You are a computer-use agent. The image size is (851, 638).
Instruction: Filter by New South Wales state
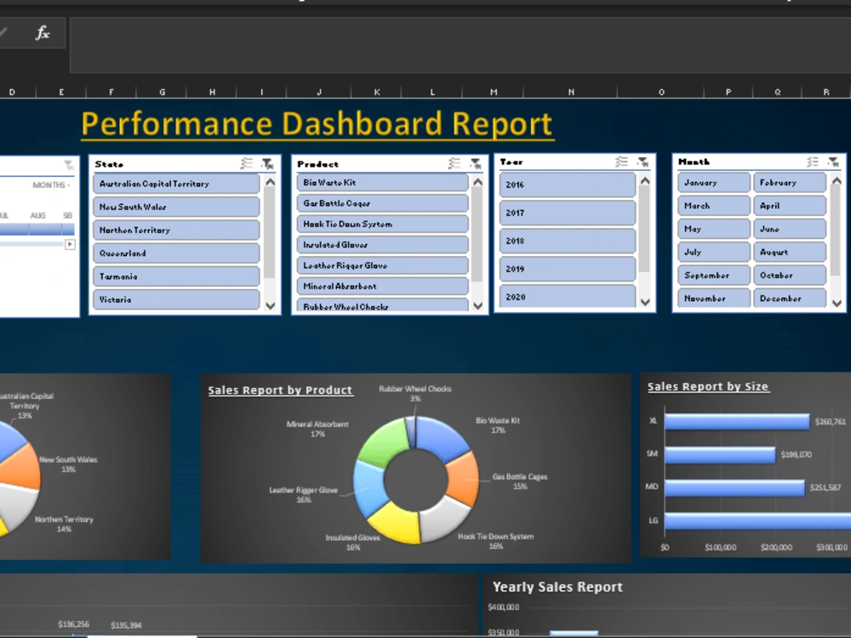click(176, 207)
